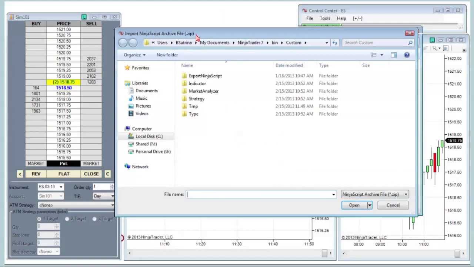The image size is (474, 267).
Task: Open Tools menu in Control Center
Action: (325, 18)
